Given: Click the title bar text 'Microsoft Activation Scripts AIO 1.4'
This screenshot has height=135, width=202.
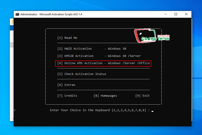Looking at the screenshot, I should (x=61, y=14).
